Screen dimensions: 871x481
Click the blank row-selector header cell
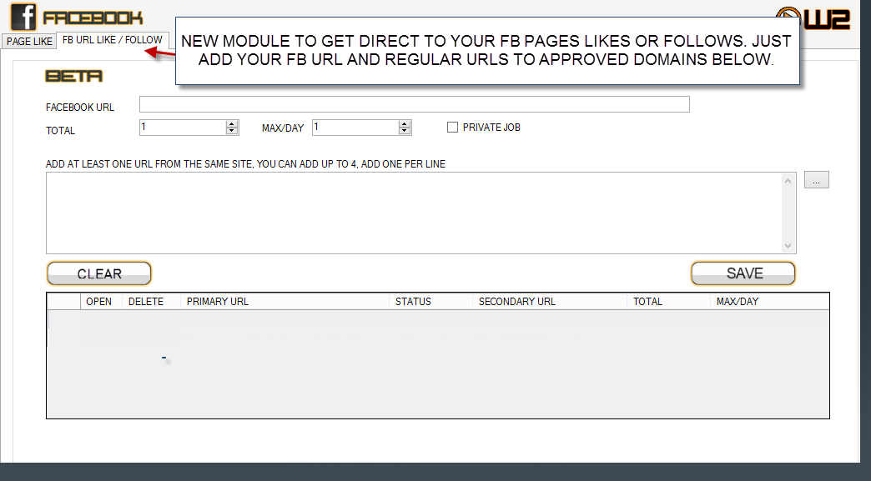pos(64,301)
